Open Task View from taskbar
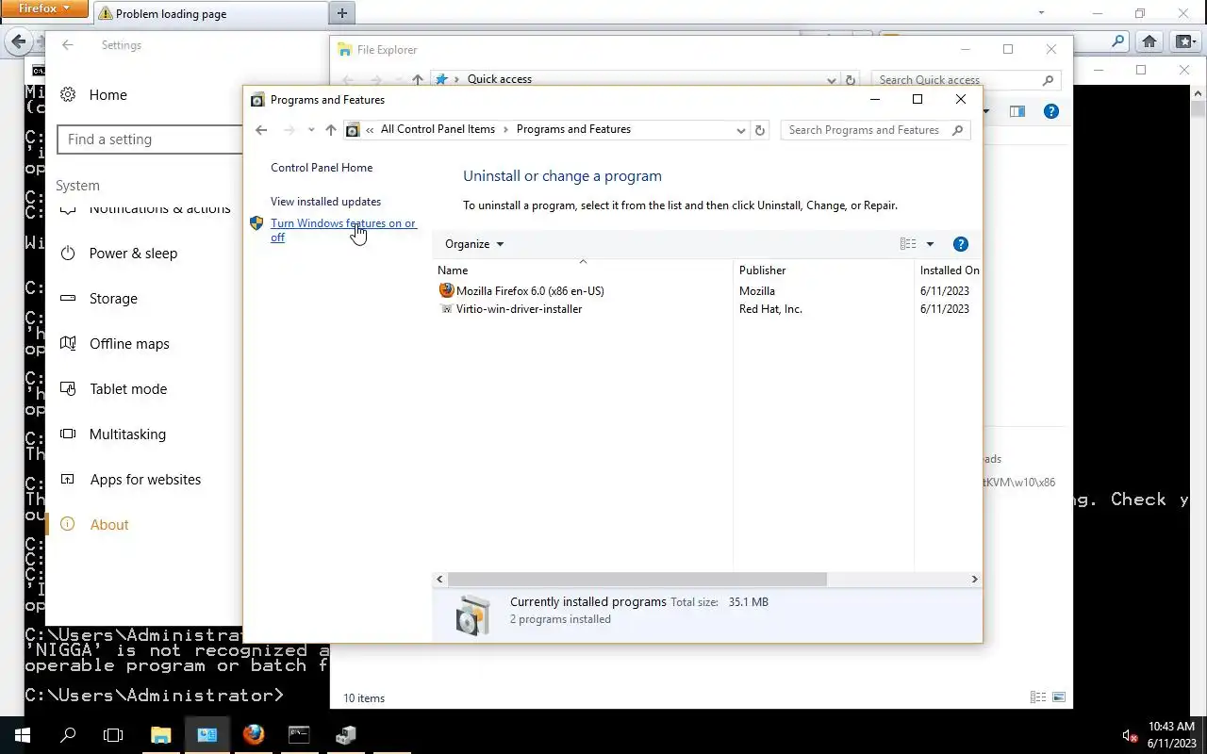Viewport: 1207px width, 754px height. (x=113, y=734)
